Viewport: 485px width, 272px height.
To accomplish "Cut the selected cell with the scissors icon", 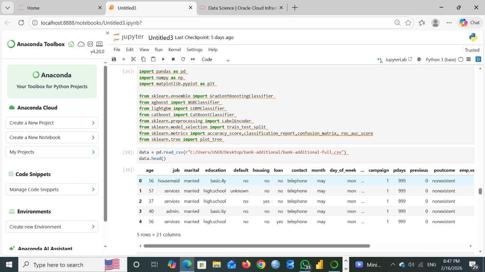I will tap(133, 59).
